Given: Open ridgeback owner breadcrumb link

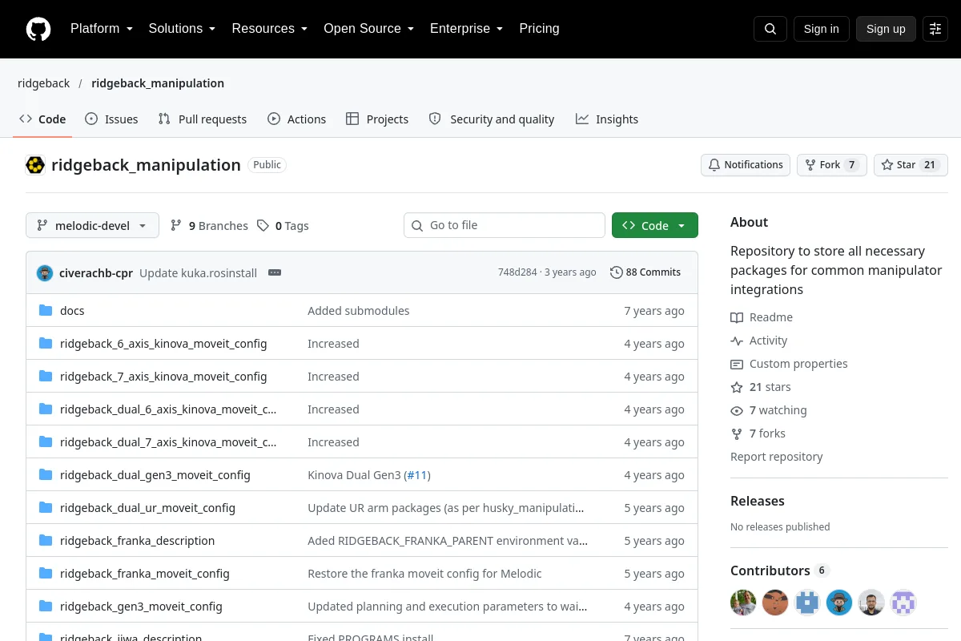Looking at the screenshot, I should [x=44, y=83].
